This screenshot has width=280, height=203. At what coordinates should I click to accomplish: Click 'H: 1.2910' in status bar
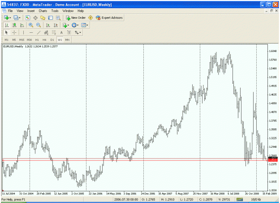tap(168, 199)
